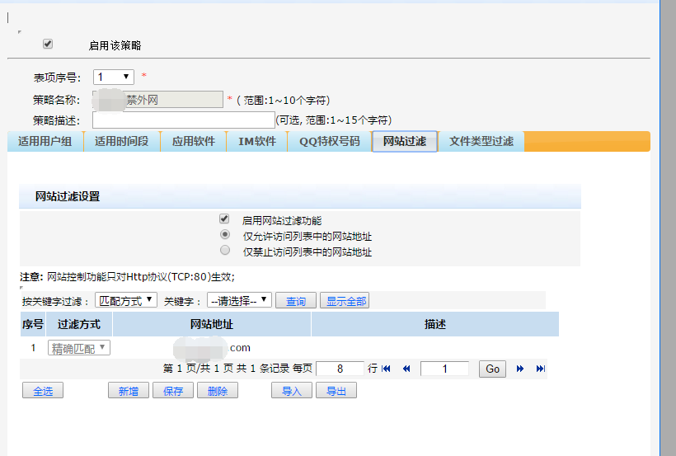Switch to the 文件类型过滤 tab
Viewport: 676px width, 456px height.
(481, 142)
